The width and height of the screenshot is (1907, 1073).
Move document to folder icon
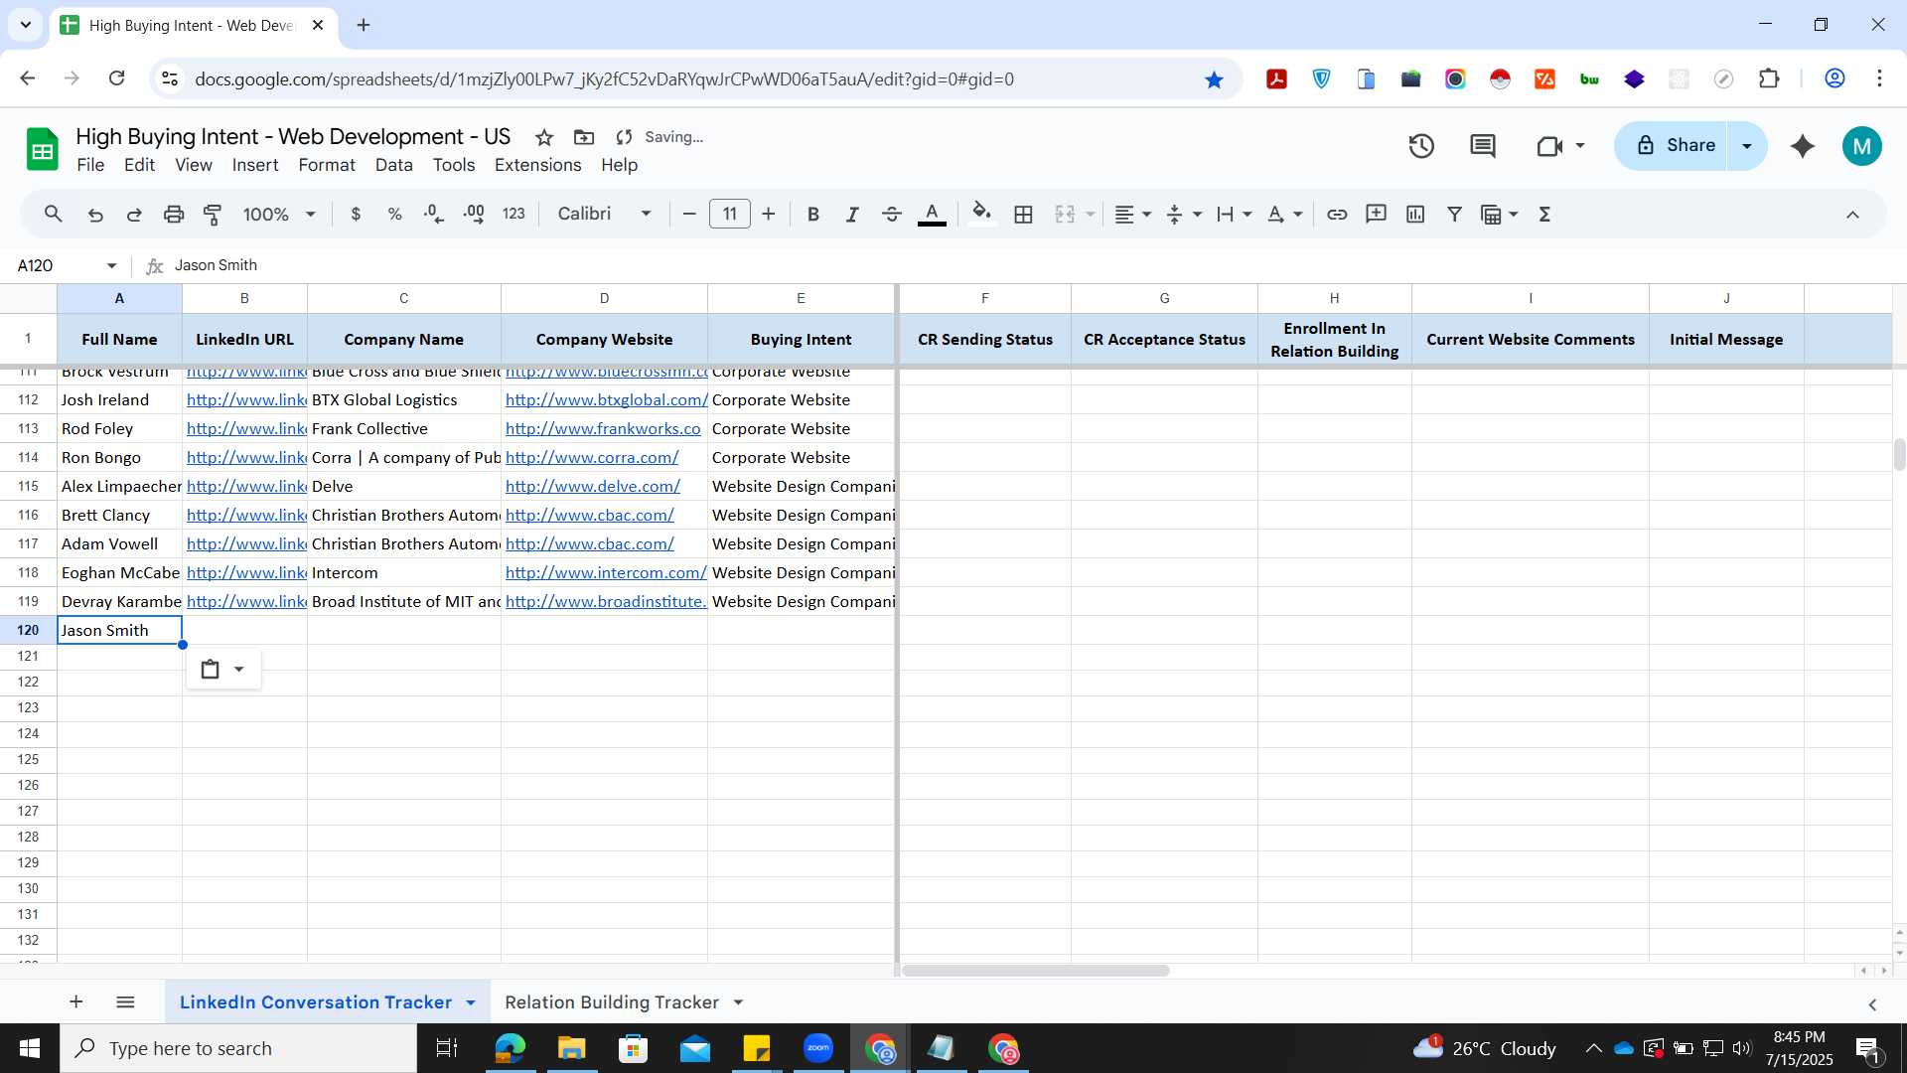(584, 137)
